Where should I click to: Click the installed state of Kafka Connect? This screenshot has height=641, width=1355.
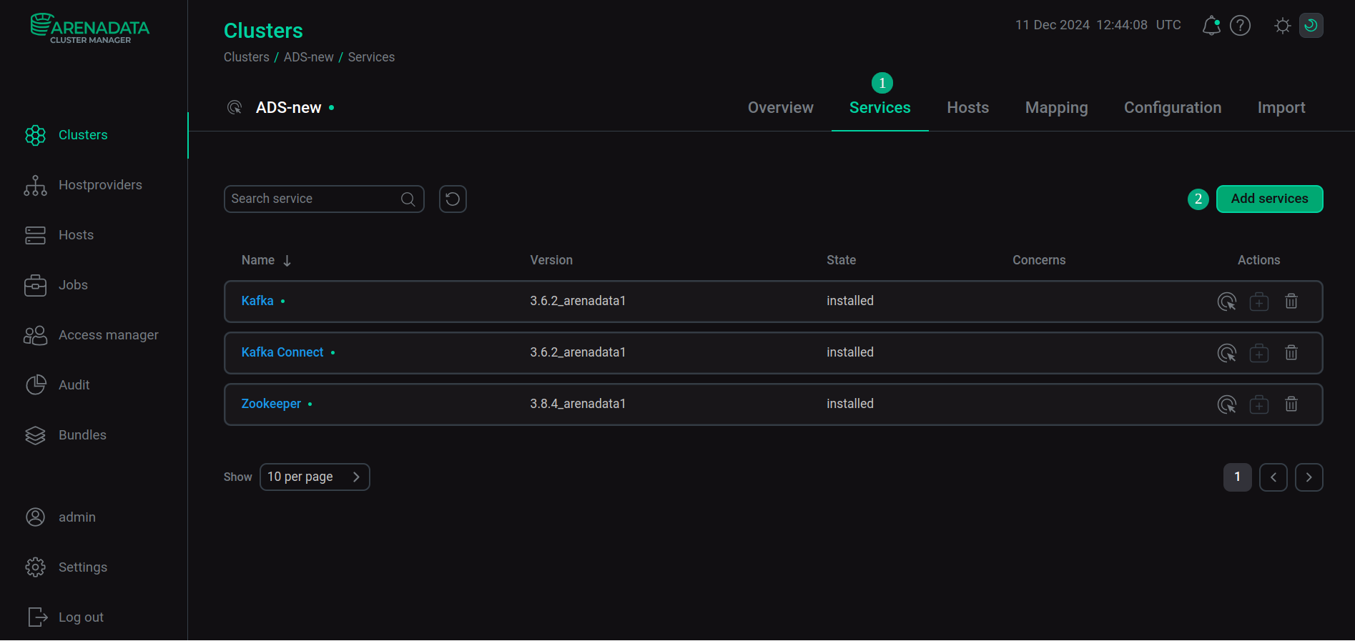click(x=850, y=352)
